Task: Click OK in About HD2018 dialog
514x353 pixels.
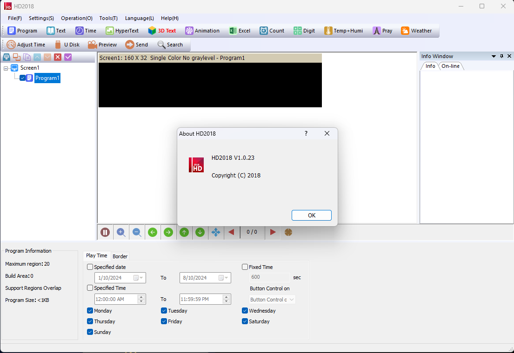Action: point(311,215)
